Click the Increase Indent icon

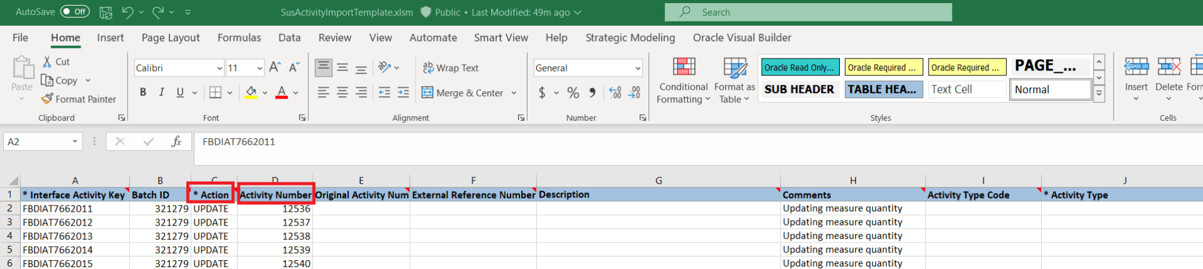[403, 92]
